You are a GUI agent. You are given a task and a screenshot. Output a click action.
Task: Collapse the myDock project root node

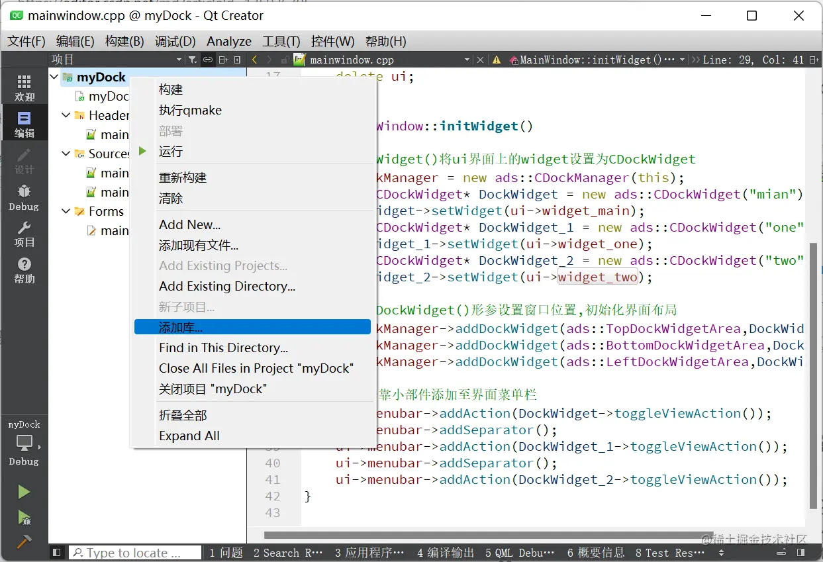tap(54, 77)
